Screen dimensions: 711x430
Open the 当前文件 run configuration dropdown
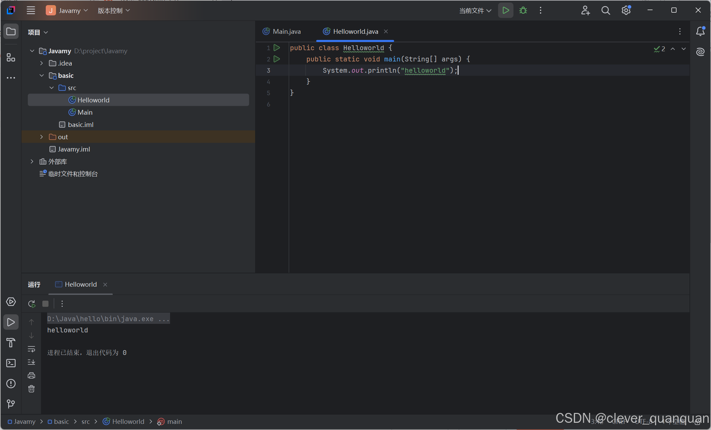point(475,11)
